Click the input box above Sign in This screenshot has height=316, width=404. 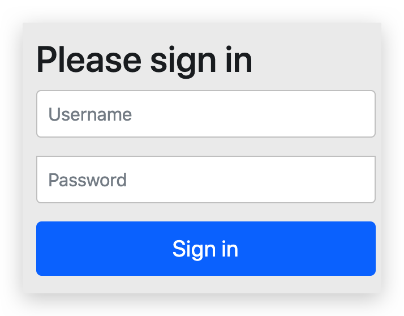pos(205,180)
